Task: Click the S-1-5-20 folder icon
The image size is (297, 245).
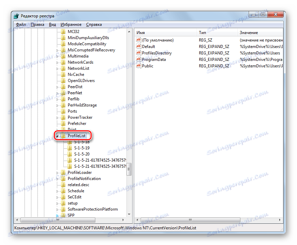Action: point(70,154)
